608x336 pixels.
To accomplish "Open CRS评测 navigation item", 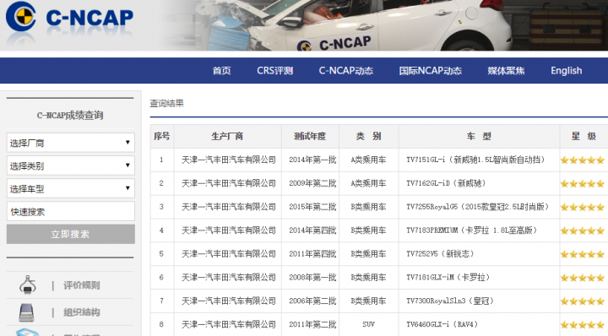I will pyautogui.click(x=274, y=71).
